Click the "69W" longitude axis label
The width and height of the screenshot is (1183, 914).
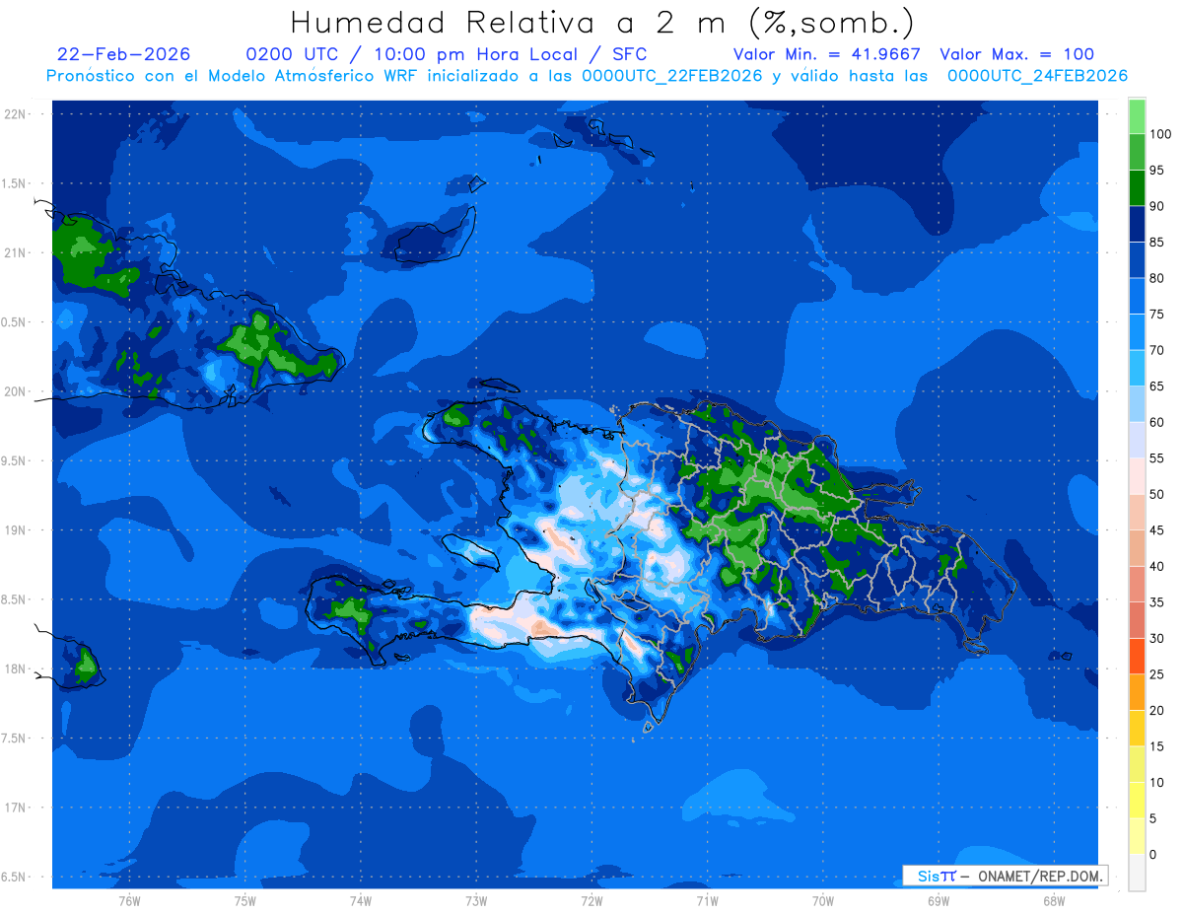(939, 901)
